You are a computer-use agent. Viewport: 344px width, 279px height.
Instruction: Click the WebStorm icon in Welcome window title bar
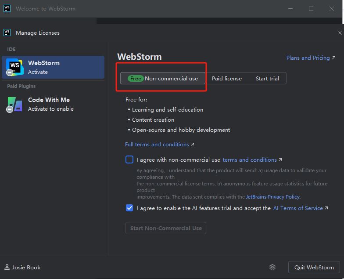[x=7, y=9]
